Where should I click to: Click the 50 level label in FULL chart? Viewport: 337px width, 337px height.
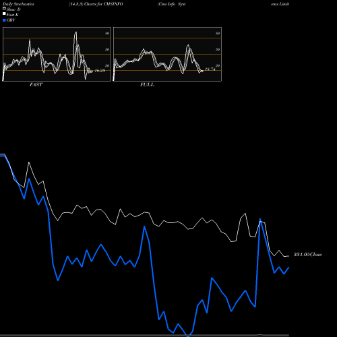pos(218,49)
